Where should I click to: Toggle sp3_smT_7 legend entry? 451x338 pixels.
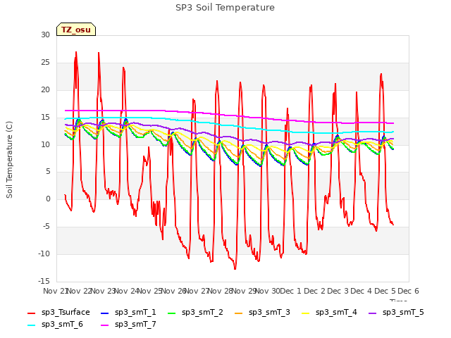pos(128,325)
